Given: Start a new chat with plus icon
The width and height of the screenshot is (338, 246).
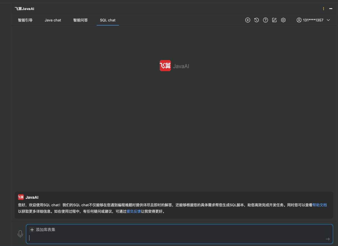Looking at the screenshot, I should pos(248,20).
